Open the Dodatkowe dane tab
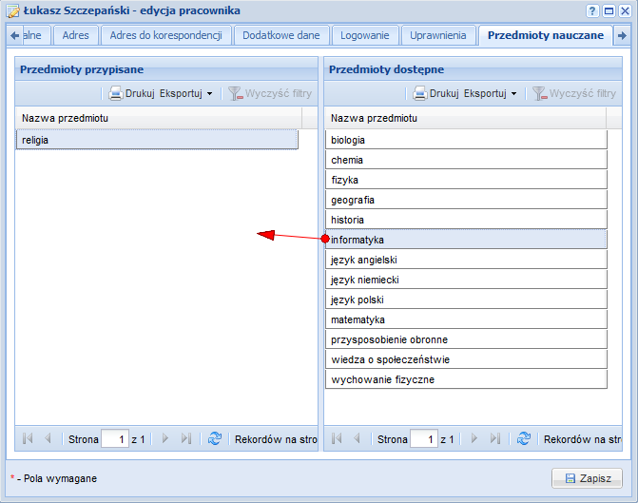Screen dimensions: 638x503 [281, 35]
